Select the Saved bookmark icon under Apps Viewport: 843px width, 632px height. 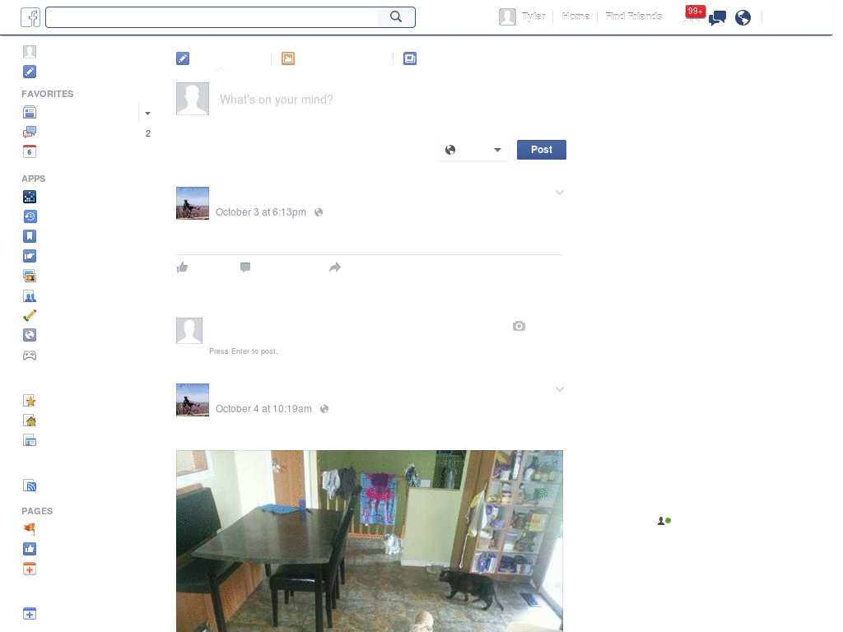(30, 236)
